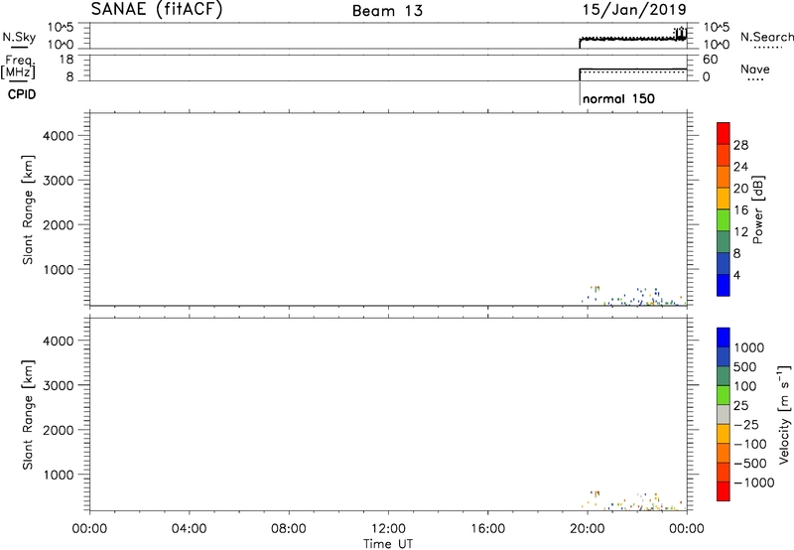Screen dimensions: 794x550
Task: Click the noise trace in N.Sky panel
Action: point(633,39)
